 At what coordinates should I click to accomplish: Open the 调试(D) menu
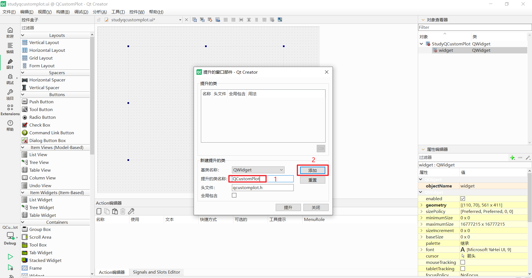[81, 12]
